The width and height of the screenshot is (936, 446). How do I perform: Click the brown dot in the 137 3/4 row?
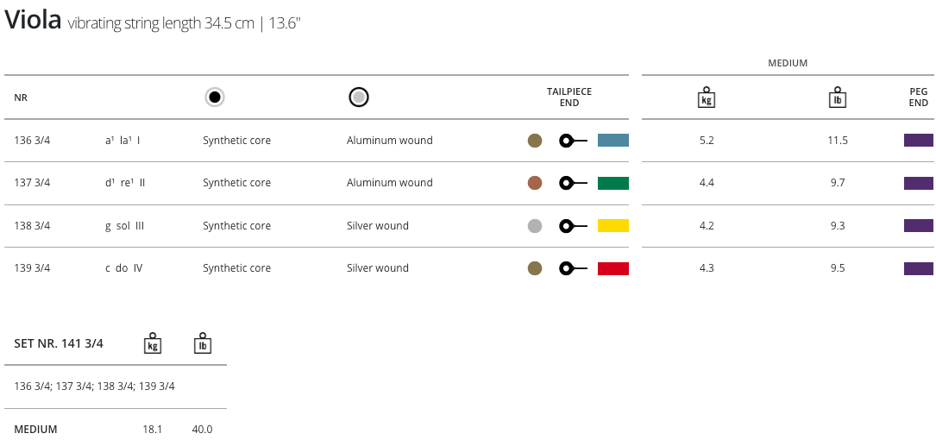[535, 183]
